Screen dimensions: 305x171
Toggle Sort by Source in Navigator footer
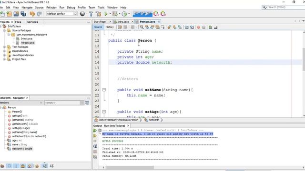[51, 166]
